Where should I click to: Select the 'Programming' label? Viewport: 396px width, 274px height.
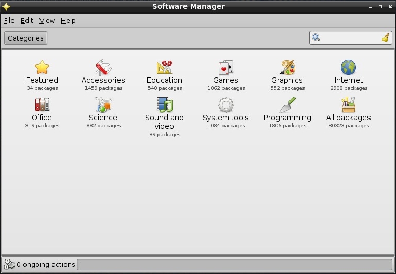(x=287, y=118)
